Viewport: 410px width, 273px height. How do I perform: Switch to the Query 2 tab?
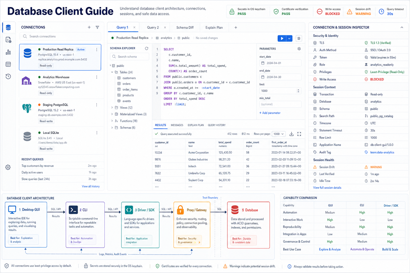point(153,27)
